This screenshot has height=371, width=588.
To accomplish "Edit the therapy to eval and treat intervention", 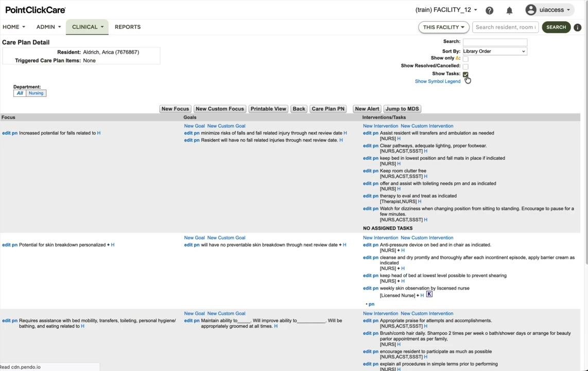I will 367,196.
